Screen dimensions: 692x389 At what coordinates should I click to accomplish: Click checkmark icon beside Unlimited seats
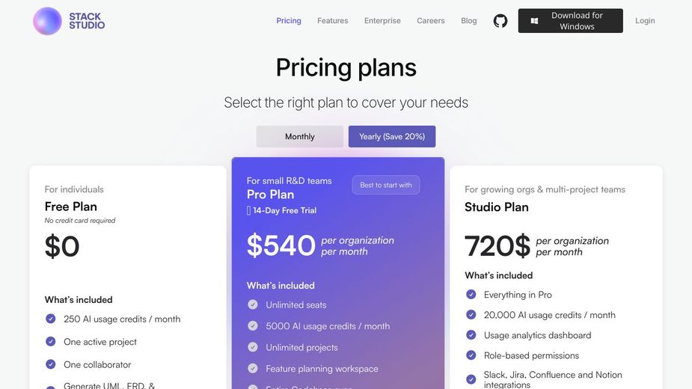coord(253,304)
